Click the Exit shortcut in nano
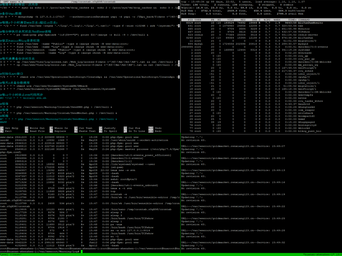342x256 pixels. pos(8,131)
